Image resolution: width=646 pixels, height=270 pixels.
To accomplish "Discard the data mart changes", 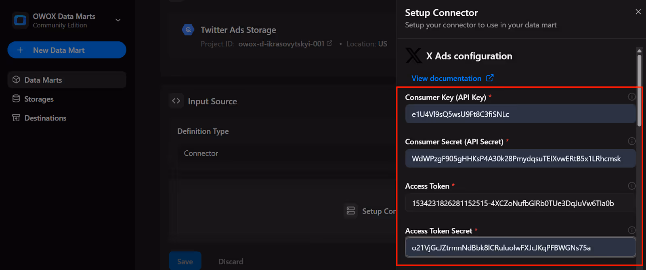I will pos(231,262).
